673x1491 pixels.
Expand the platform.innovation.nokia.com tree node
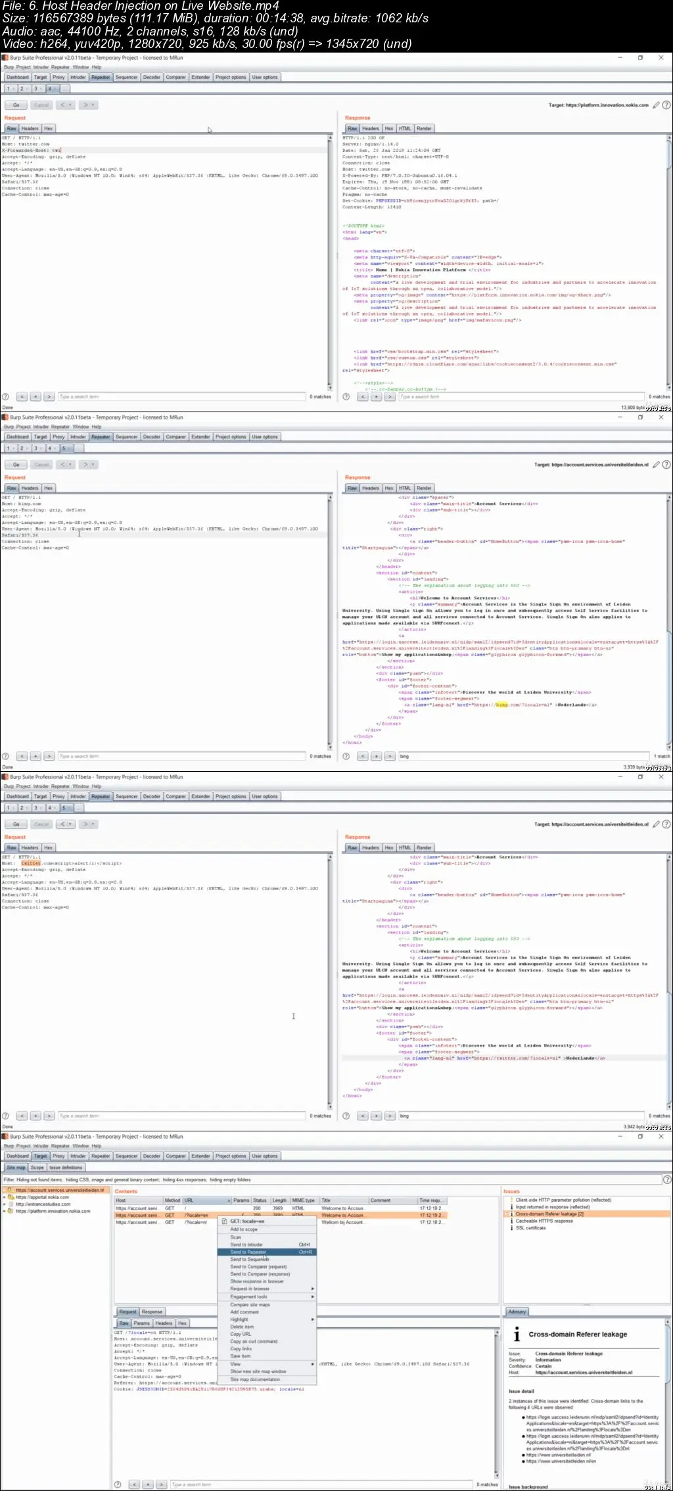click(x=4, y=1211)
